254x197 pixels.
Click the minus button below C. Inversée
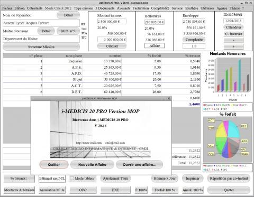(233, 40)
